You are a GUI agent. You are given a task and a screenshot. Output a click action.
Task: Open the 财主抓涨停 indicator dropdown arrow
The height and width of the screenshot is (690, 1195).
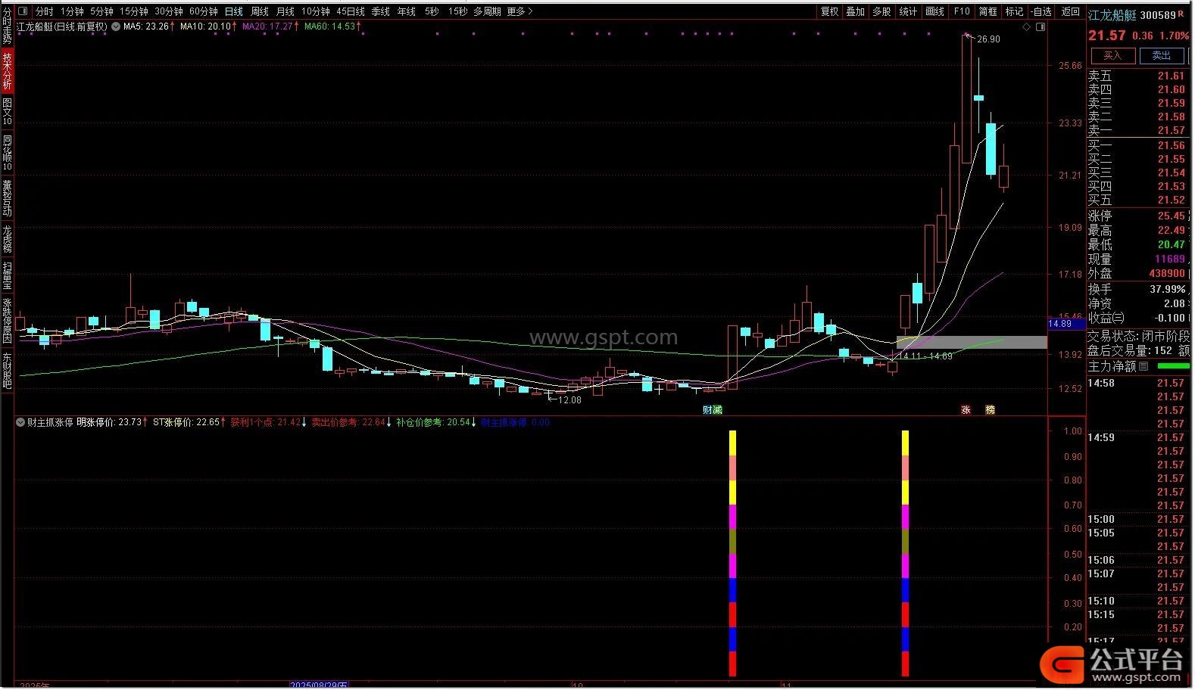(x=20, y=423)
